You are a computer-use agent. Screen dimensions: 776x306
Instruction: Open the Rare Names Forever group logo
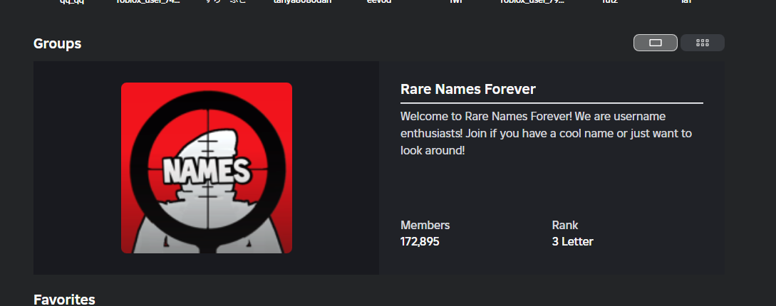click(x=207, y=168)
